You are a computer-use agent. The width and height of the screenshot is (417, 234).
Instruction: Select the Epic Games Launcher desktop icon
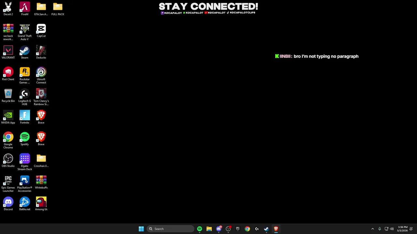tap(8, 184)
